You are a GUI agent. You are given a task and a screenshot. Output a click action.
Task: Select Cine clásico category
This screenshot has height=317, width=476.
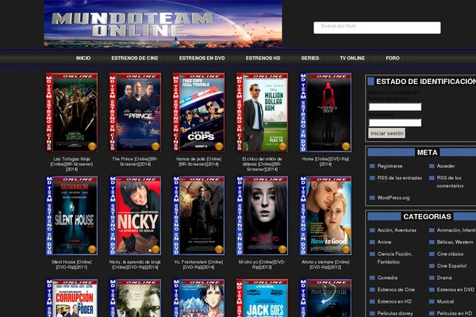pos(450,254)
